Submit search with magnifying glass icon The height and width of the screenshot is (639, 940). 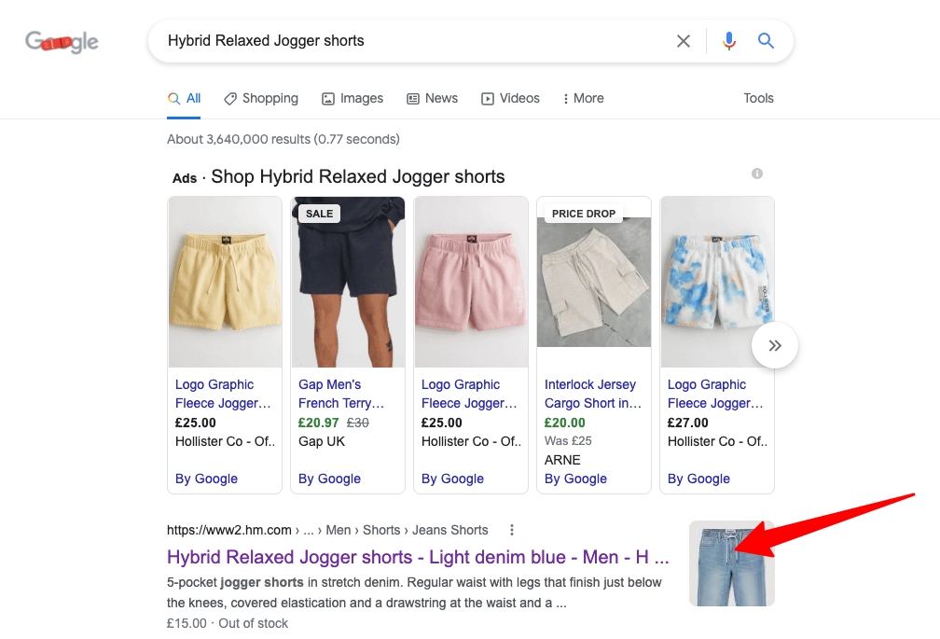tap(766, 41)
